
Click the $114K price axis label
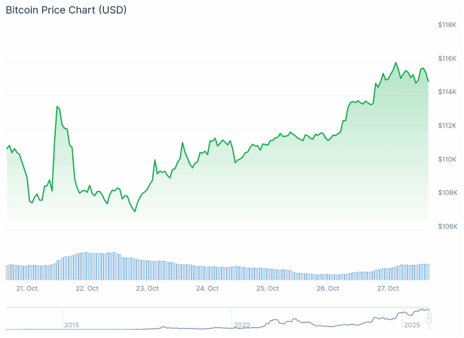pyautogui.click(x=448, y=92)
